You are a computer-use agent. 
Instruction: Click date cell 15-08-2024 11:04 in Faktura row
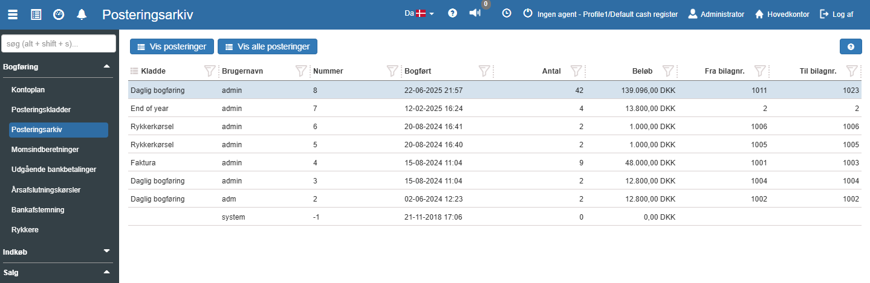[x=433, y=162]
